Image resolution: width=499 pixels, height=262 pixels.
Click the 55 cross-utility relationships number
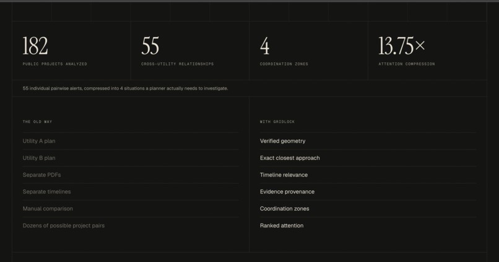pyautogui.click(x=150, y=46)
